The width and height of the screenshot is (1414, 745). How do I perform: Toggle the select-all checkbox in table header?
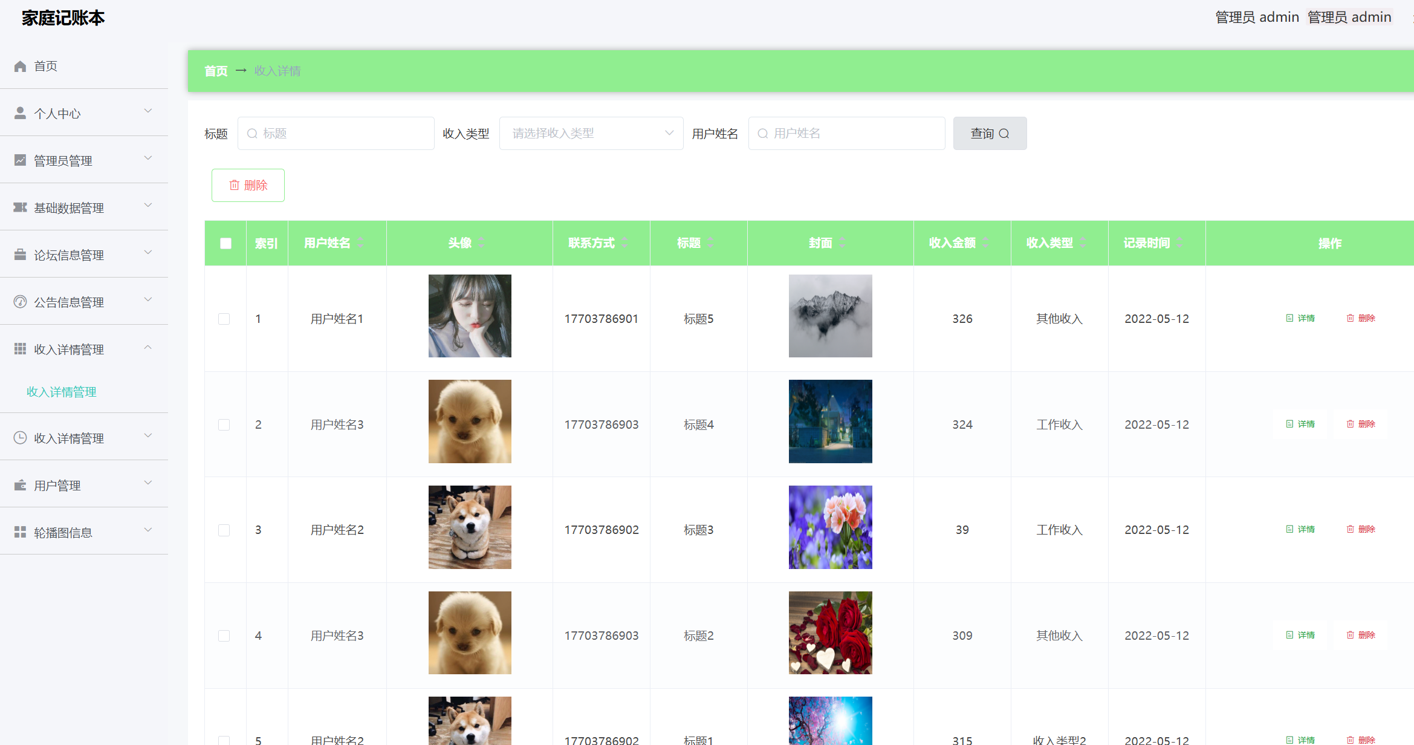(x=225, y=243)
